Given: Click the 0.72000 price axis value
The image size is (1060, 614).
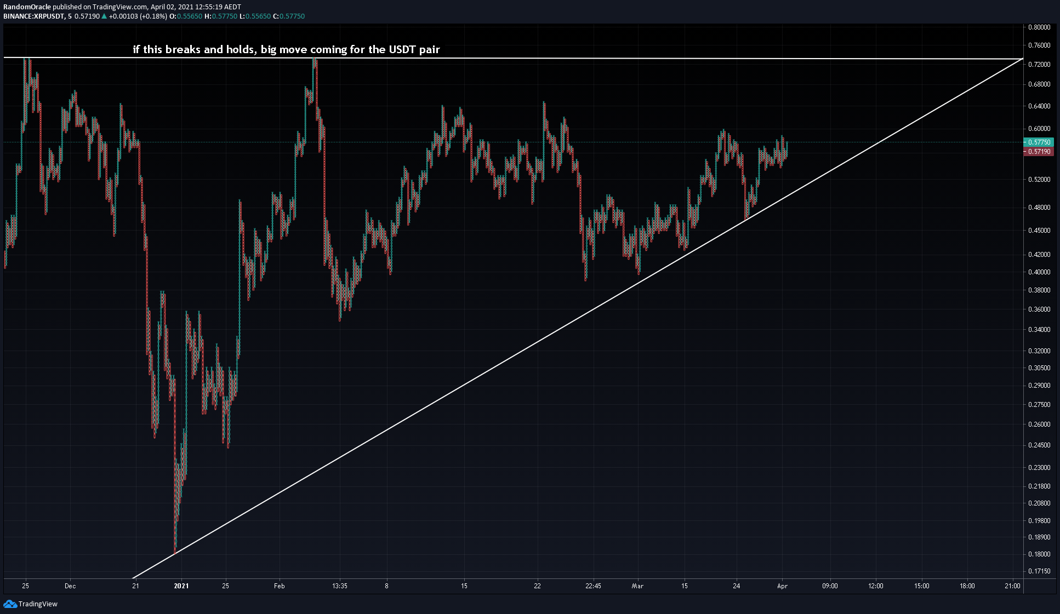Looking at the screenshot, I should pyautogui.click(x=1039, y=64).
